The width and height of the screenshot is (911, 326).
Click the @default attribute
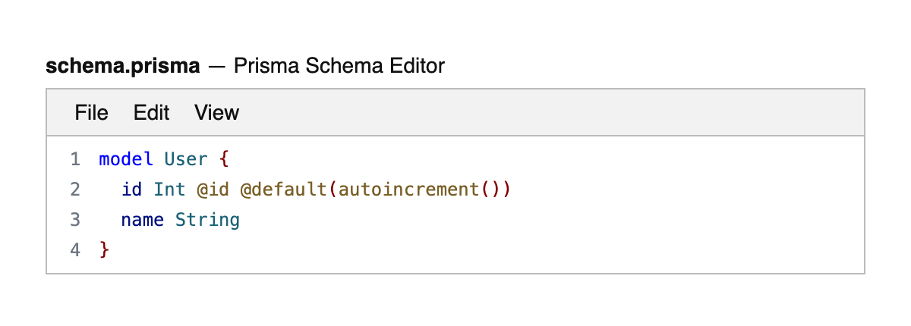pos(284,190)
